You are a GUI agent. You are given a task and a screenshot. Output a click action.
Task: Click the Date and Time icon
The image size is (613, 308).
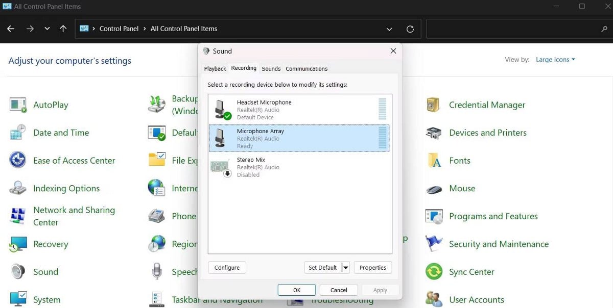point(18,133)
